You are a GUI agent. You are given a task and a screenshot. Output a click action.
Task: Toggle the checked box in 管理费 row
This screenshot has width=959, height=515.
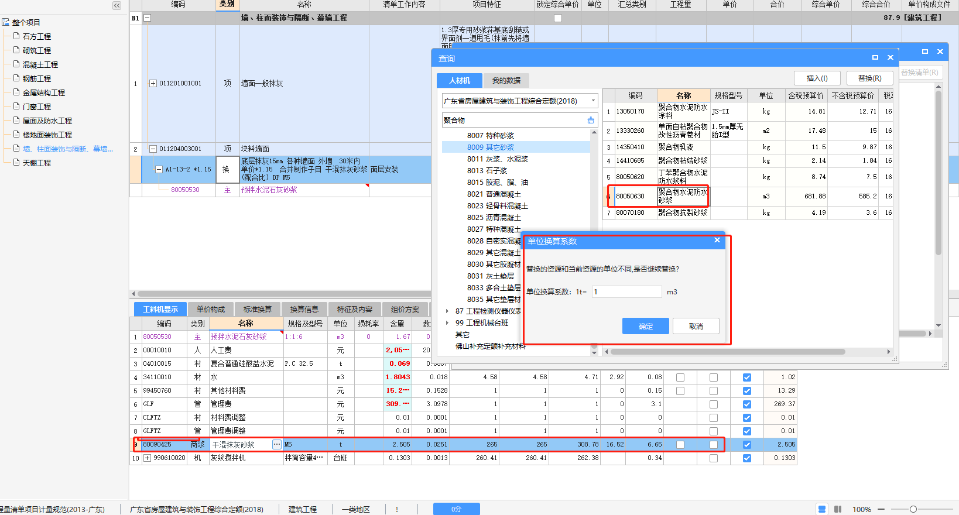click(x=747, y=404)
